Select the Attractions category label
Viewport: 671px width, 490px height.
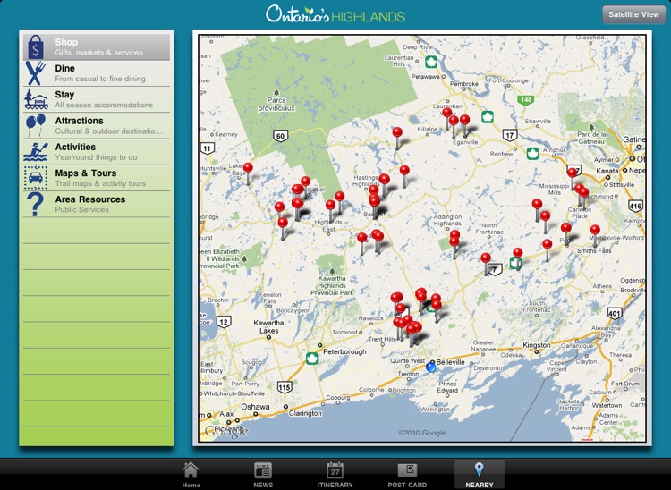[79, 121]
